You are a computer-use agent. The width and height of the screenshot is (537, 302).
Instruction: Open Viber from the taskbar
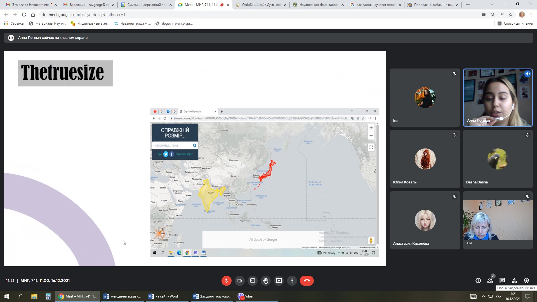pyautogui.click(x=245, y=296)
